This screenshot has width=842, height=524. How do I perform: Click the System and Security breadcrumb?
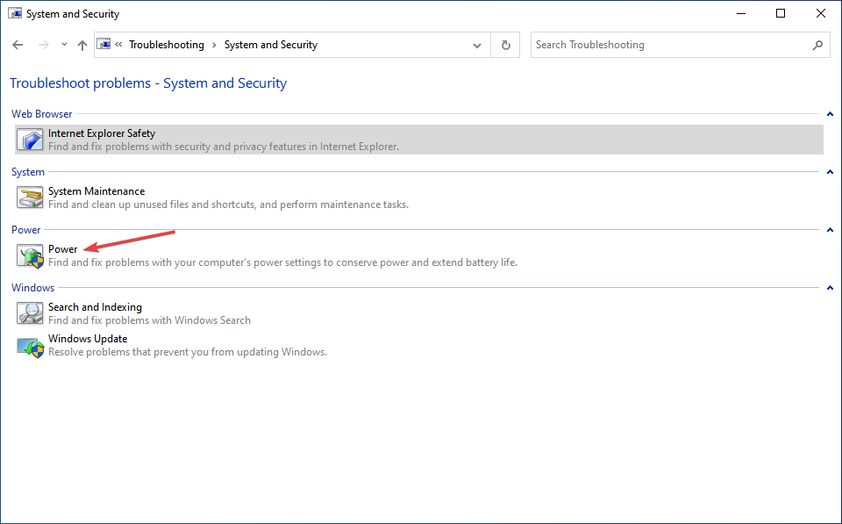271,45
